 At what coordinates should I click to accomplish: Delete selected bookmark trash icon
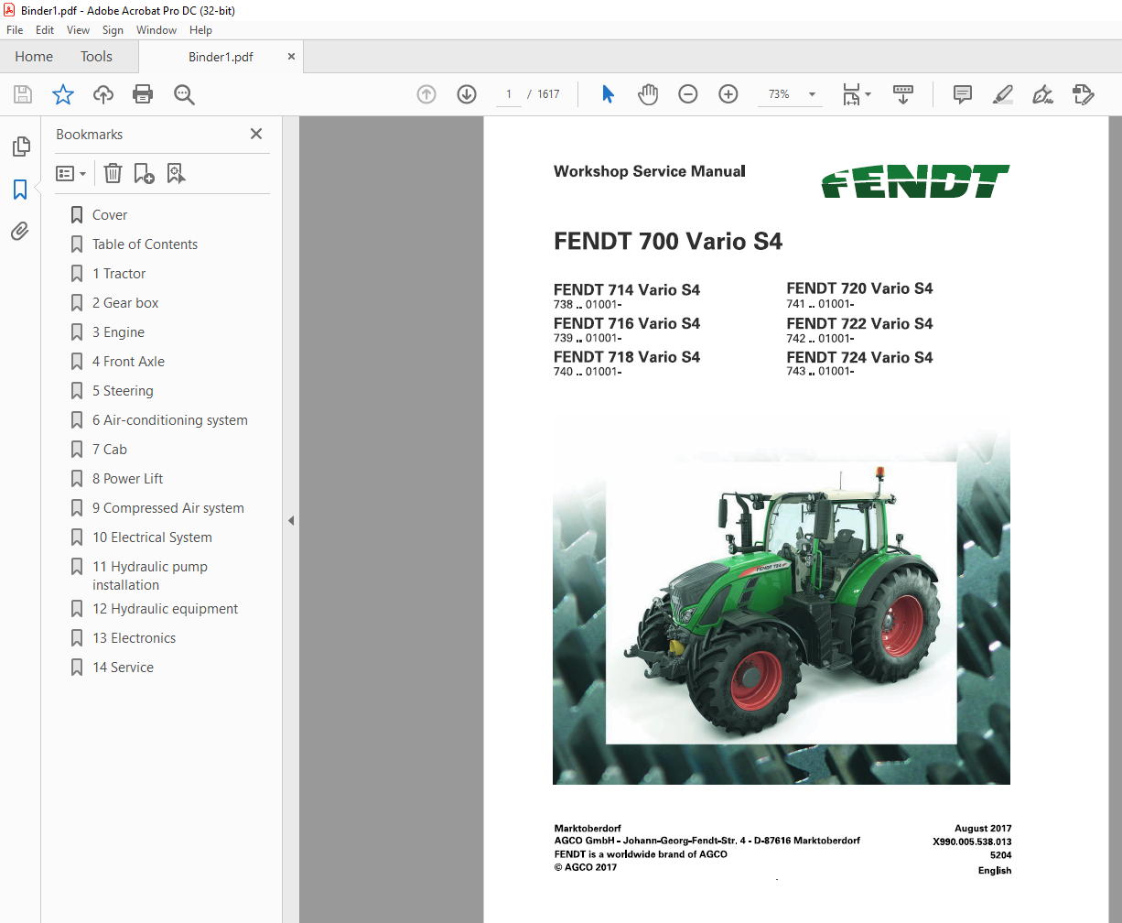coord(113,173)
